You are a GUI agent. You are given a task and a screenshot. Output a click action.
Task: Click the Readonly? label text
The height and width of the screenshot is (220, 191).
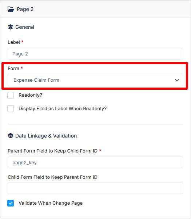tap(30, 95)
